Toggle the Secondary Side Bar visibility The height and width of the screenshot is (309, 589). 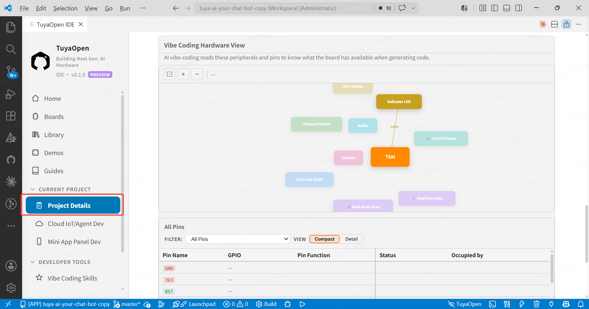pos(518,8)
